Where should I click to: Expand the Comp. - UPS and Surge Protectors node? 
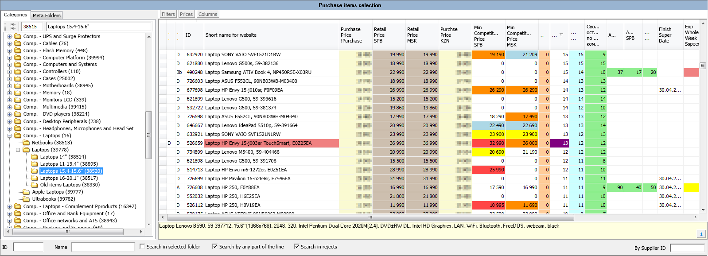(10, 36)
